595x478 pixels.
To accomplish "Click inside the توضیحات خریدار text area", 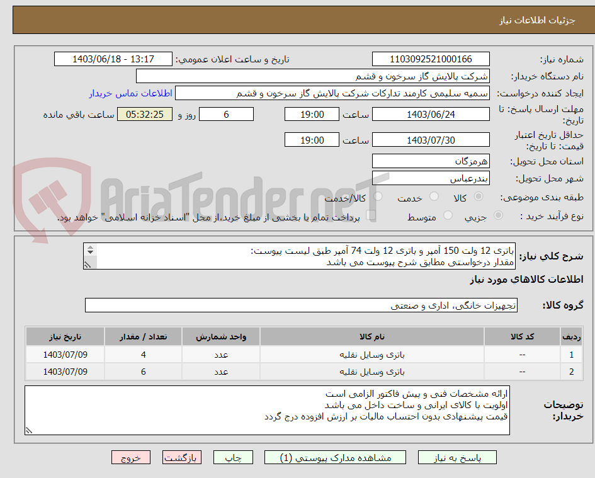I will pos(267,411).
